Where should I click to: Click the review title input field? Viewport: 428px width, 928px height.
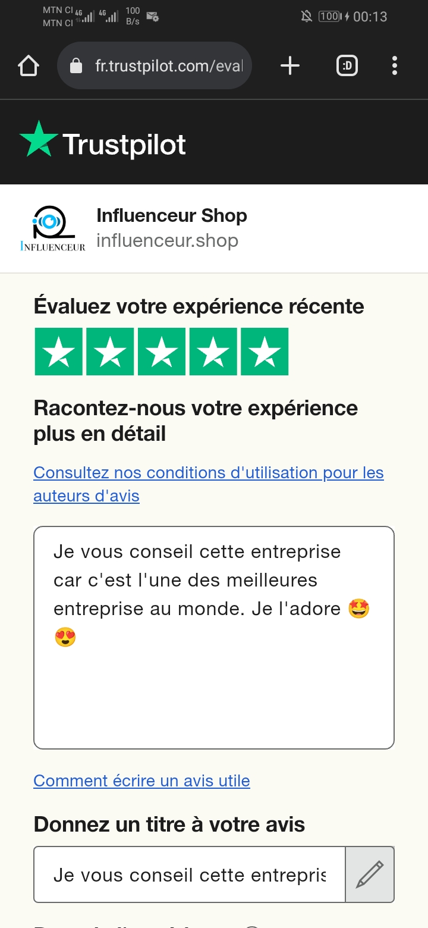[x=189, y=874]
